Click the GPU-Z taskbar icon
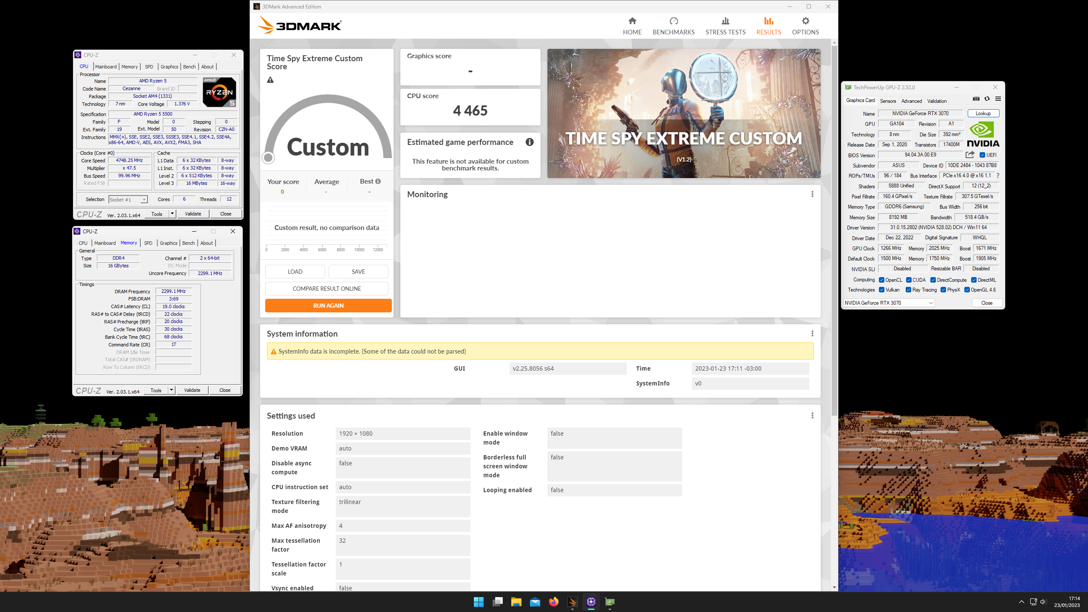Image resolution: width=1088 pixels, height=612 pixels. pyautogui.click(x=610, y=602)
